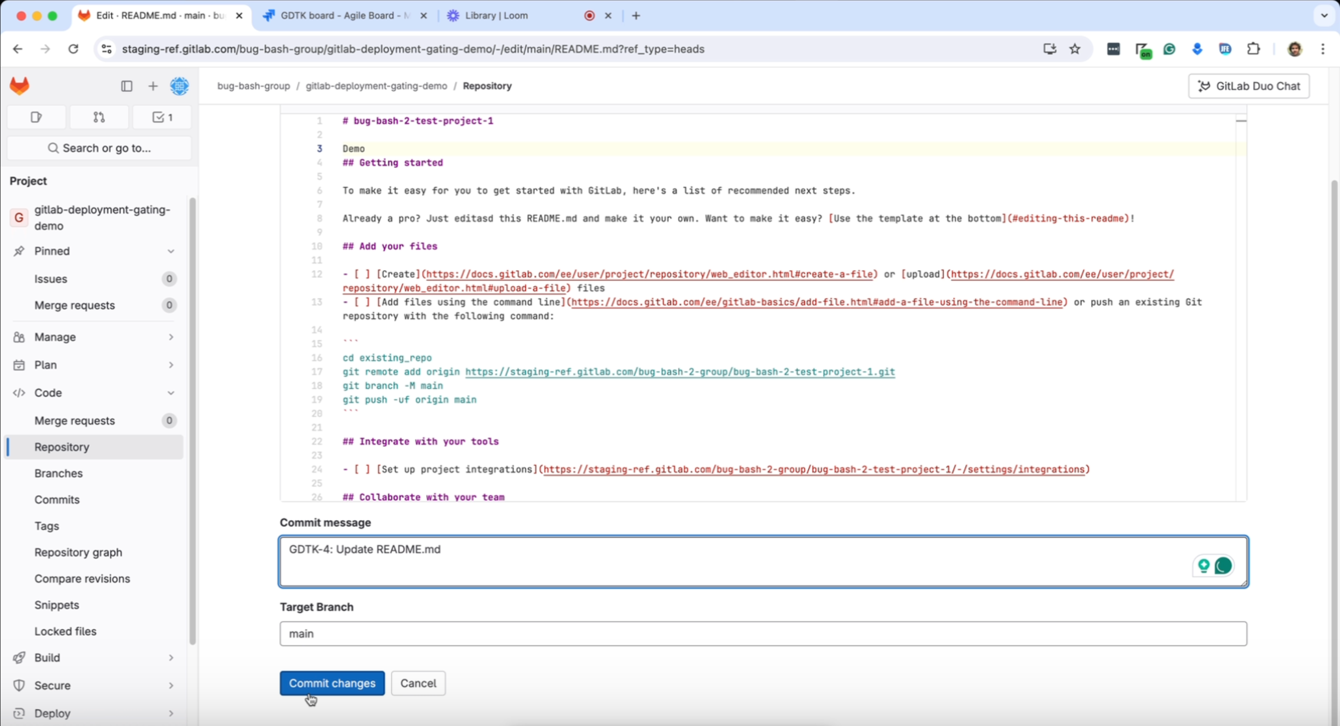Toggle the sidebar collapse icon
1340x726 pixels.
126,86
